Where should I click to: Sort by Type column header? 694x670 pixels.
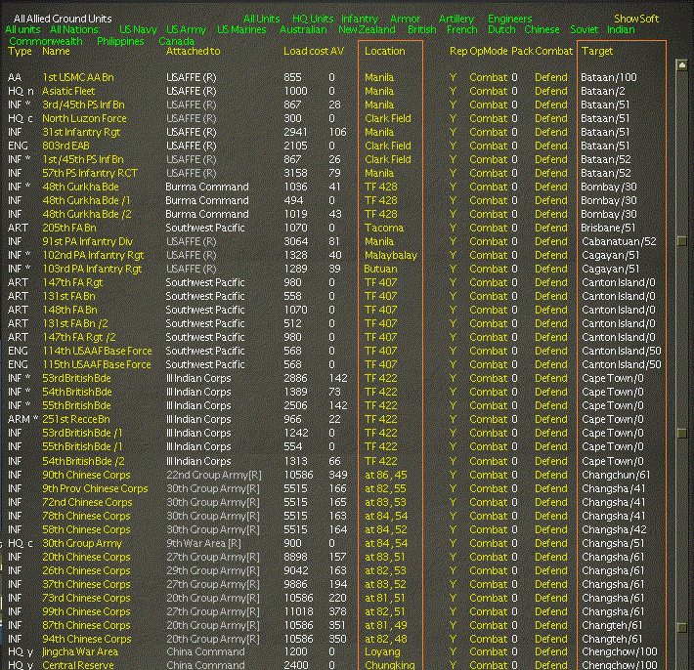coord(20,52)
